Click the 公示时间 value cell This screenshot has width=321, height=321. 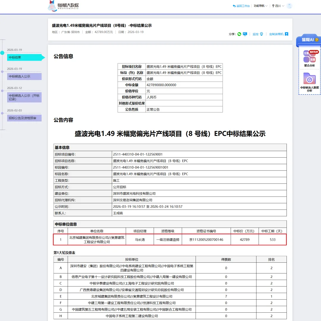(199, 206)
